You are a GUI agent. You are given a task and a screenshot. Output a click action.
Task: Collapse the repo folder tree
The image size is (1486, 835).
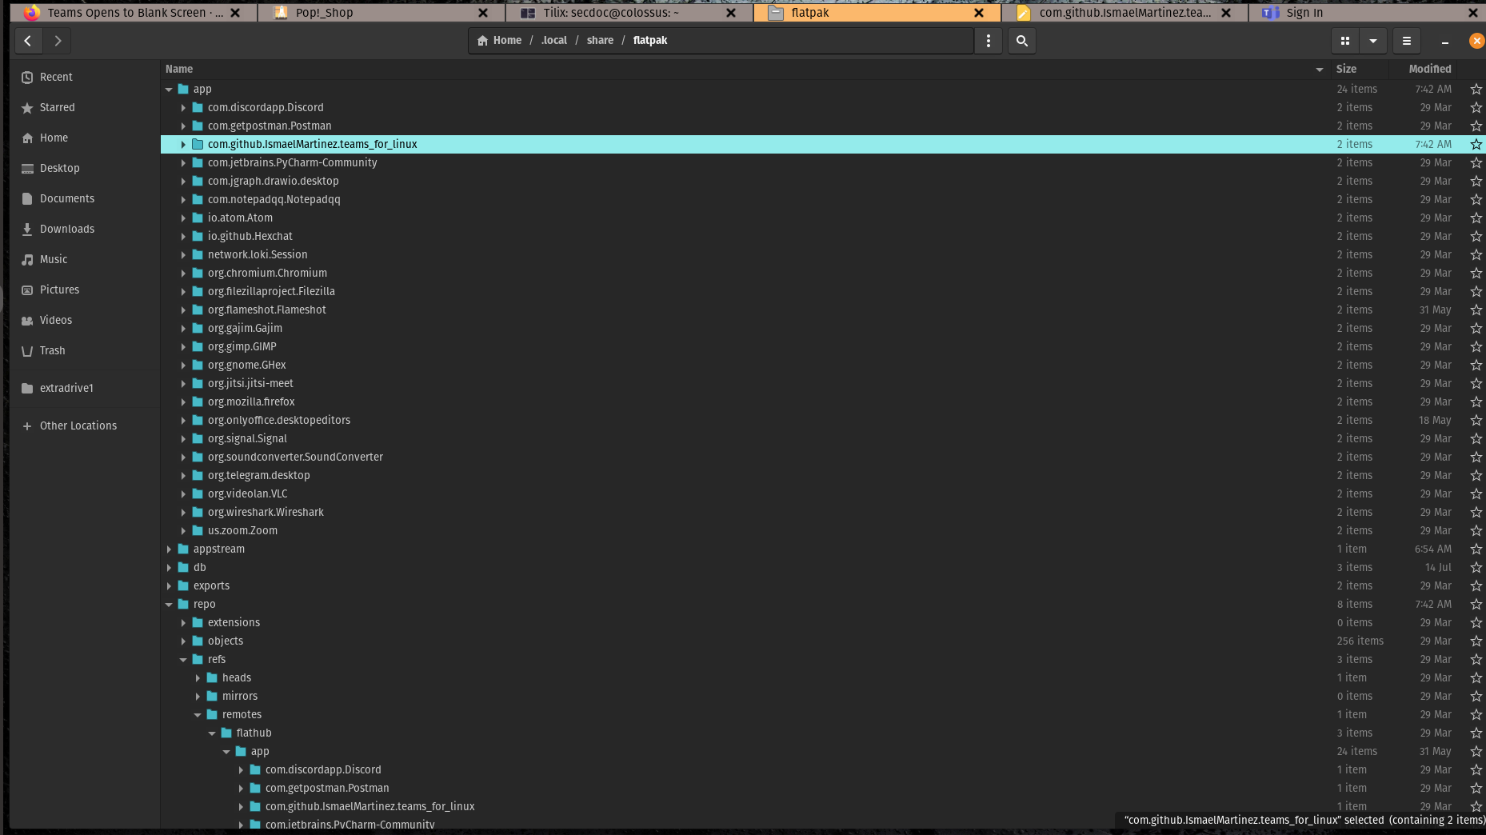coord(169,604)
